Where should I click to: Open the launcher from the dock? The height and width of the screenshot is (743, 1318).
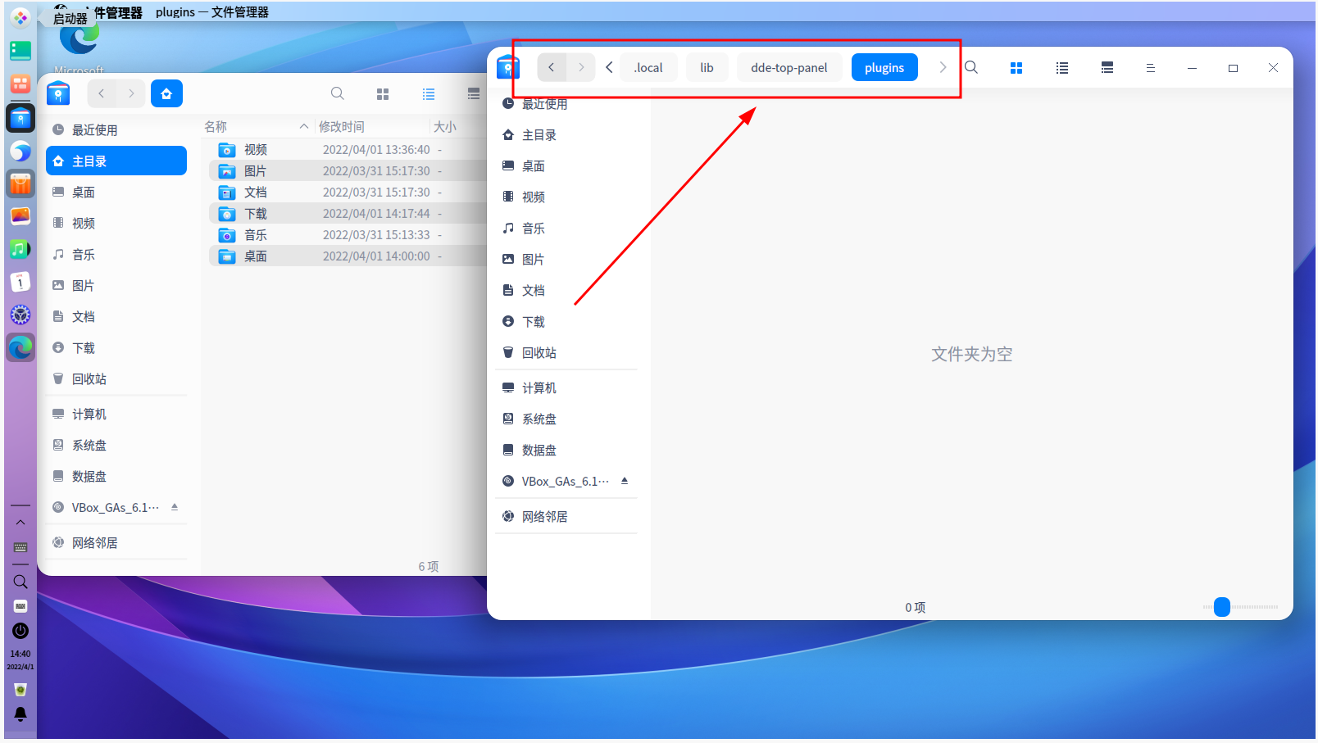20,16
